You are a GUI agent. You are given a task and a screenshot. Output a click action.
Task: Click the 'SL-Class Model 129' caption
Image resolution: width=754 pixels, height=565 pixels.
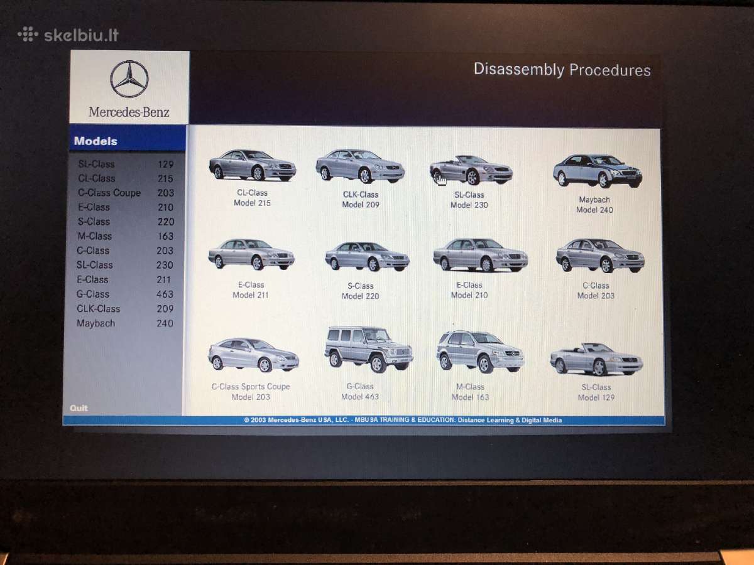596,392
